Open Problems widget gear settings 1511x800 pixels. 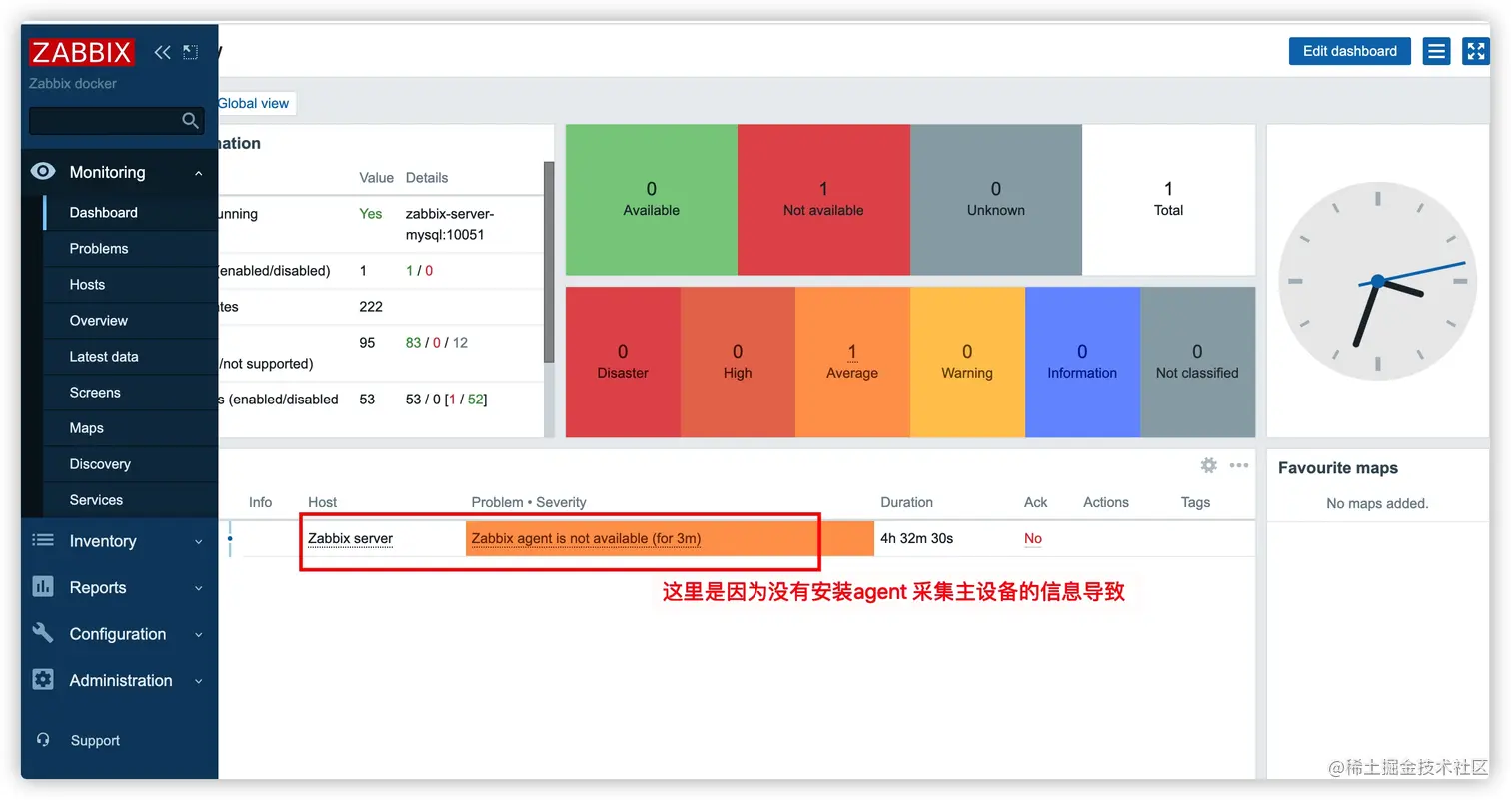tap(1209, 465)
